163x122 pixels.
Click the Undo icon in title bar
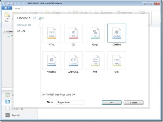click(17, 4)
